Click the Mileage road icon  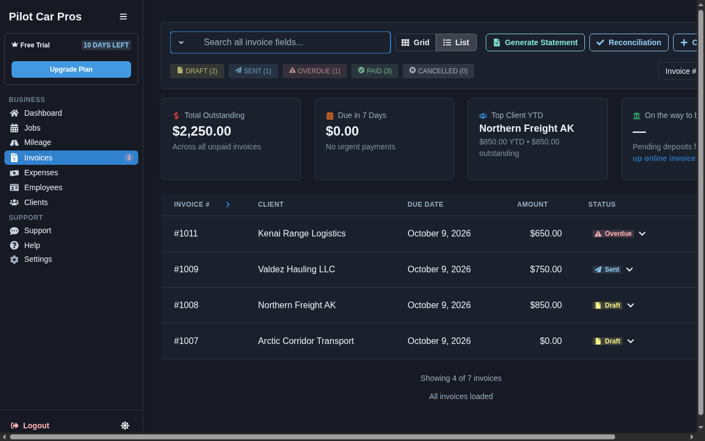click(14, 142)
